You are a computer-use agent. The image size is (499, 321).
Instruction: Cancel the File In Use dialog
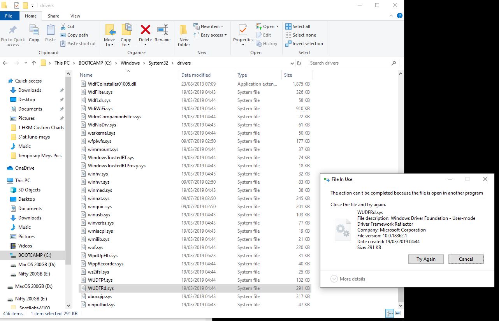[x=466, y=259]
